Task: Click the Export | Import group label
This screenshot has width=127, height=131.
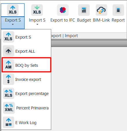Action: click(65, 36)
